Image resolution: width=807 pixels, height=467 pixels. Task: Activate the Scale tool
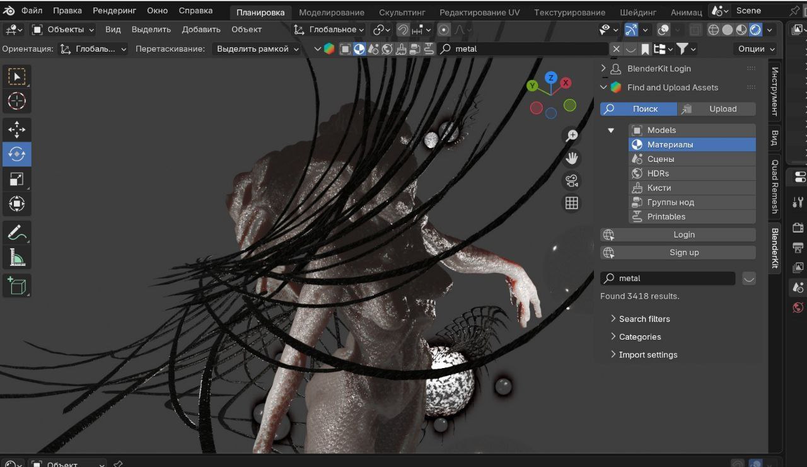[x=16, y=179]
